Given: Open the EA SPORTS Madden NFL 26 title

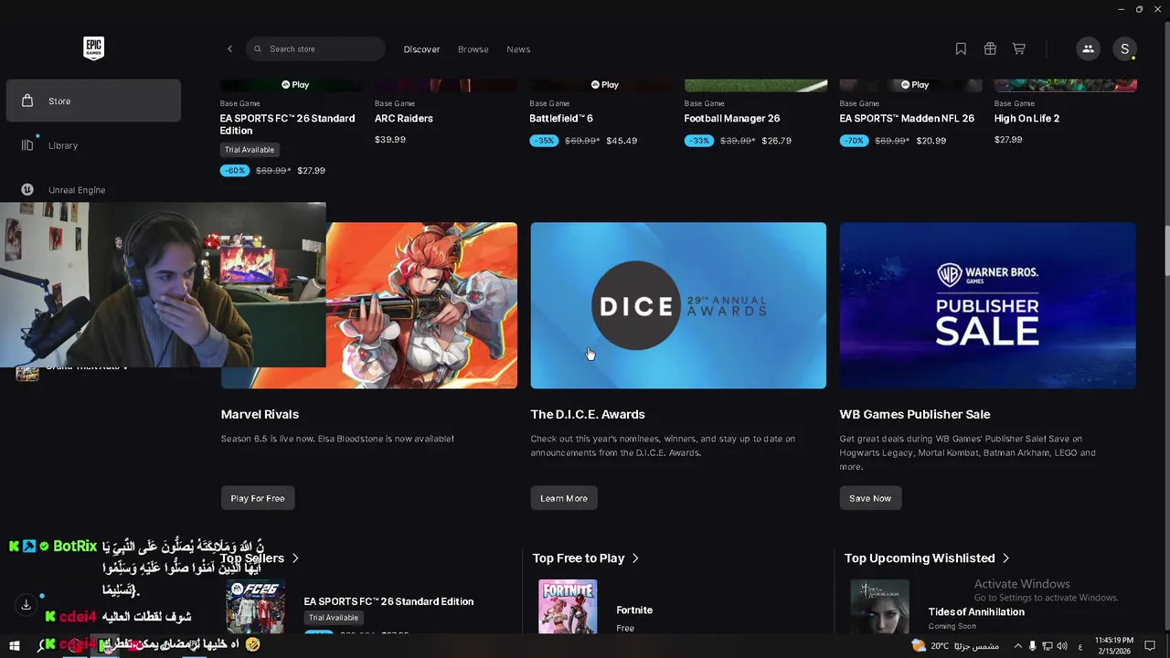Looking at the screenshot, I should [x=907, y=119].
